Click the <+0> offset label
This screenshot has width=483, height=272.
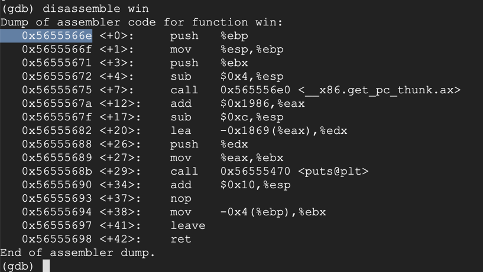116,36
